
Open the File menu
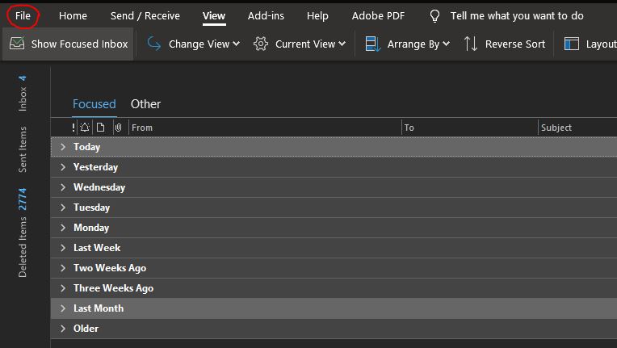23,16
